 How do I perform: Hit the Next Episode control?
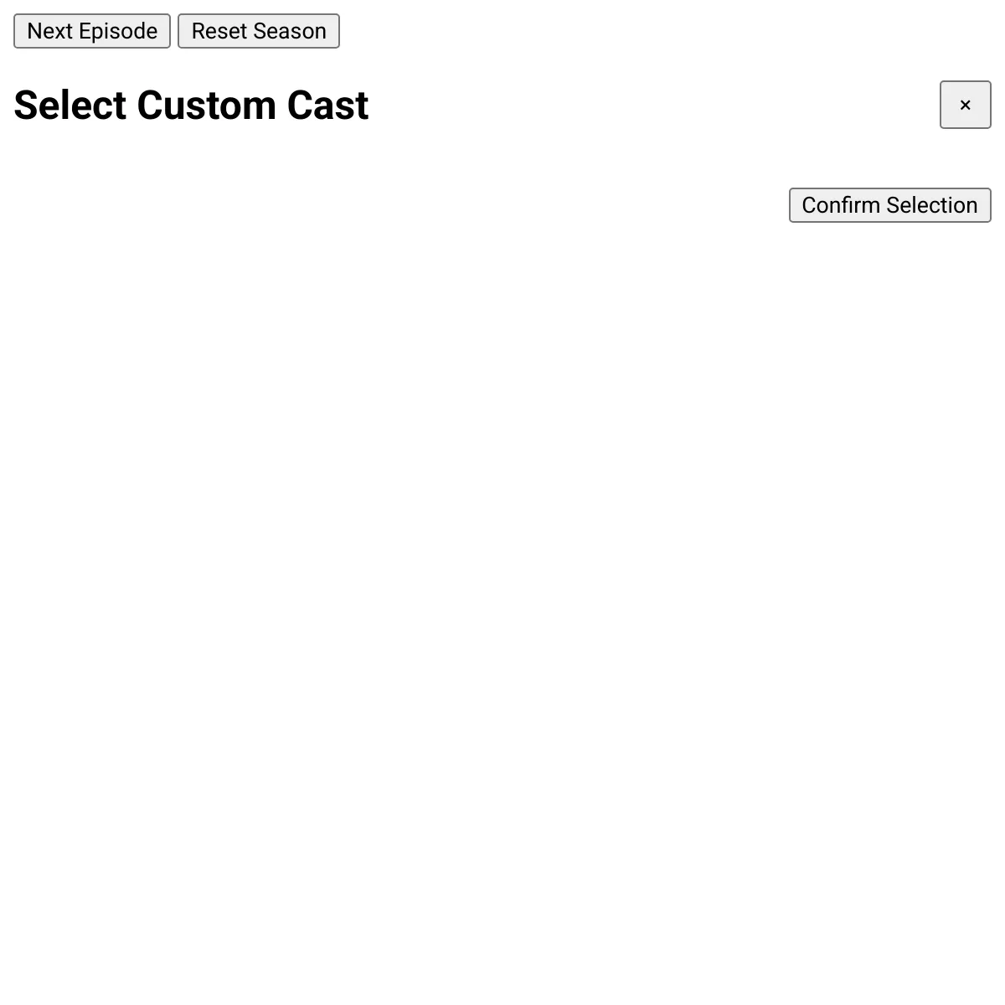click(x=92, y=31)
